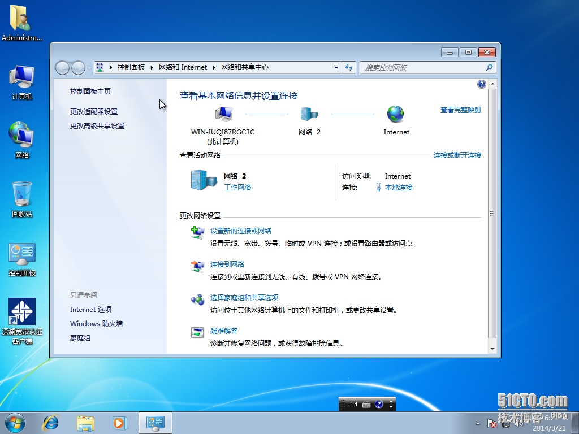Viewport: 579px width, 434px height.
Task: Open the Windows Start button
Action: click(x=15, y=423)
